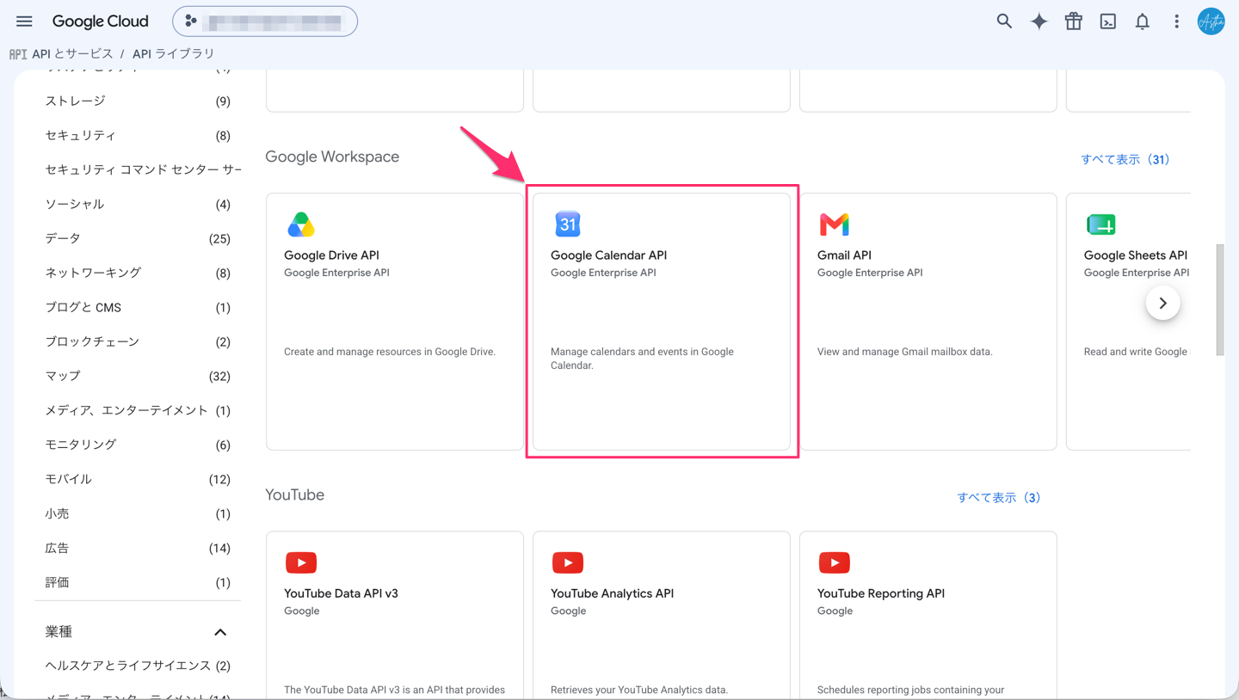This screenshot has height=700, width=1239.
Task: View notifications bell icon
Action: point(1142,21)
